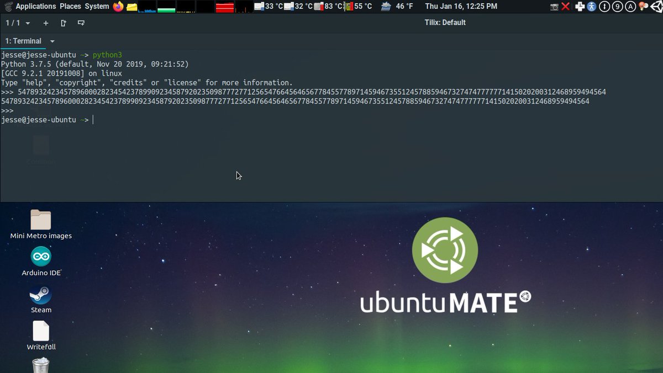Image resolution: width=663 pixels, height=373 pixels.
Task: Click the red system monitor graph applet
Action: 224,7
